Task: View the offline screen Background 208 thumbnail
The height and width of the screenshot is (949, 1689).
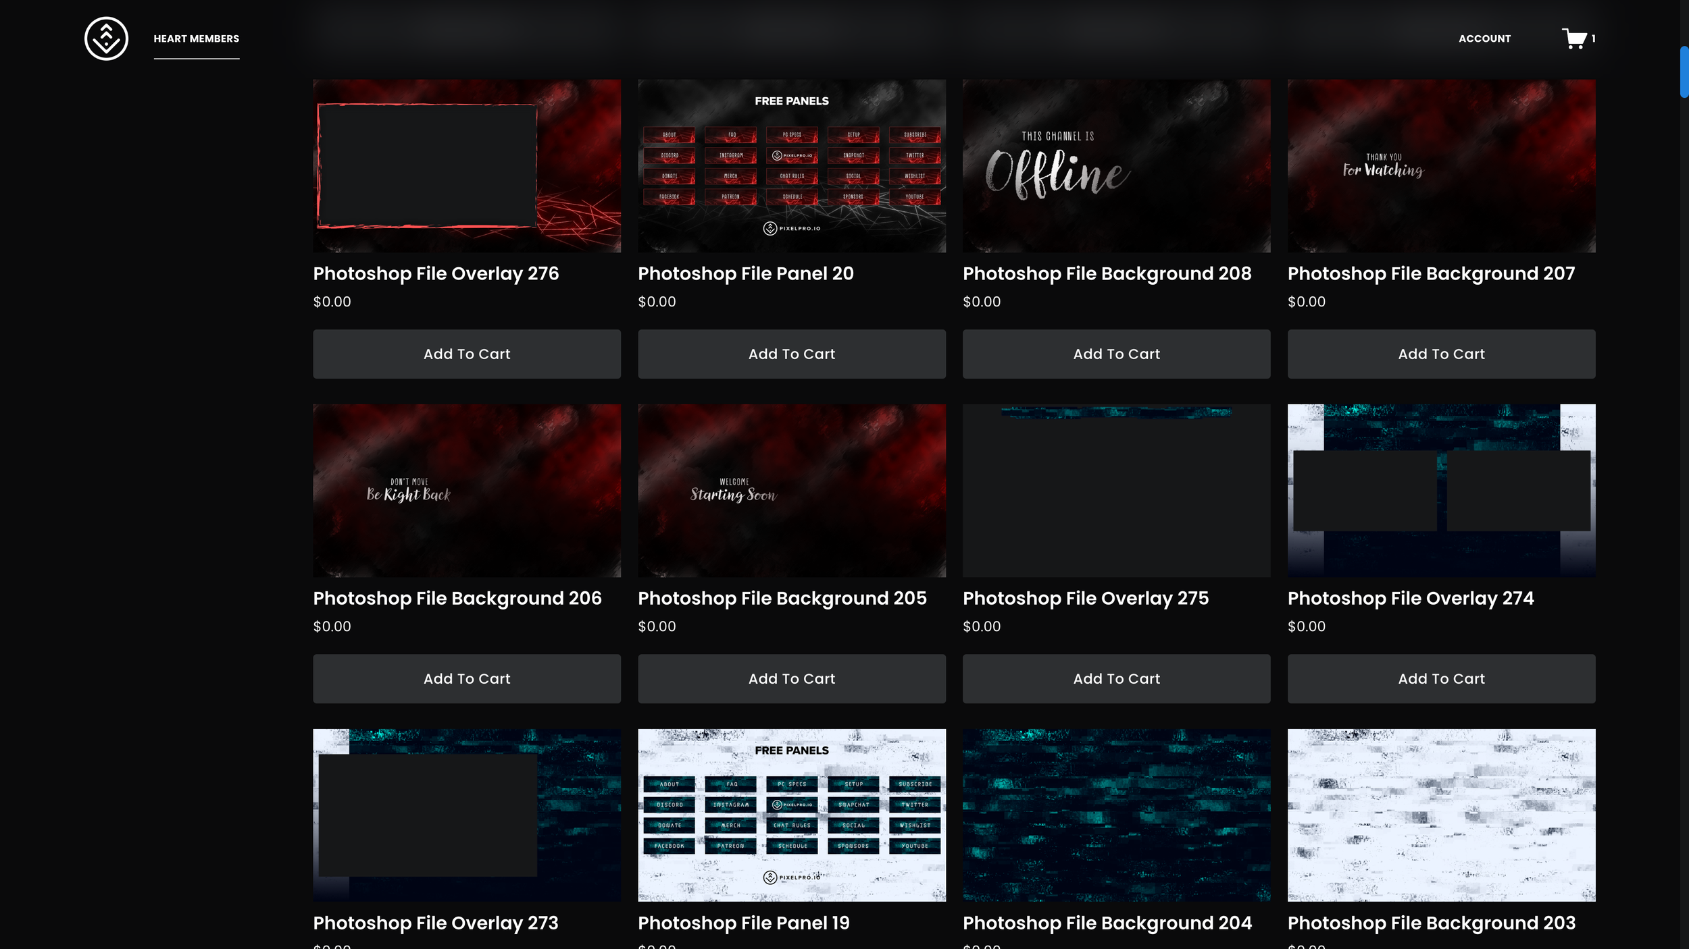Action: tap(1116, 166)
